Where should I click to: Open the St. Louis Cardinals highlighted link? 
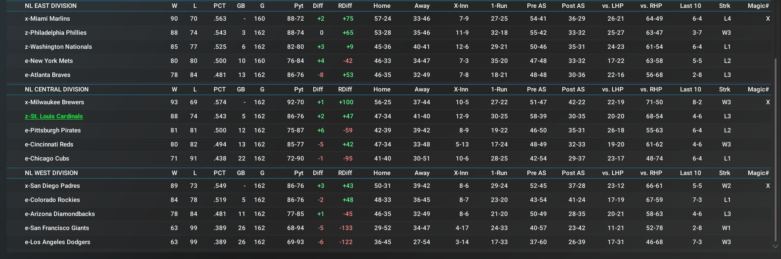54,116
